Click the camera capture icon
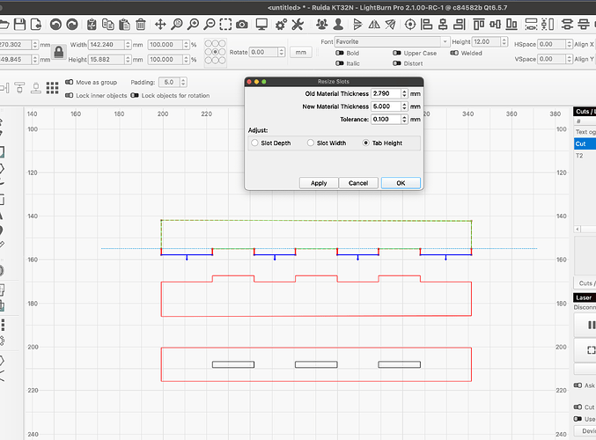 coord(241,23)
